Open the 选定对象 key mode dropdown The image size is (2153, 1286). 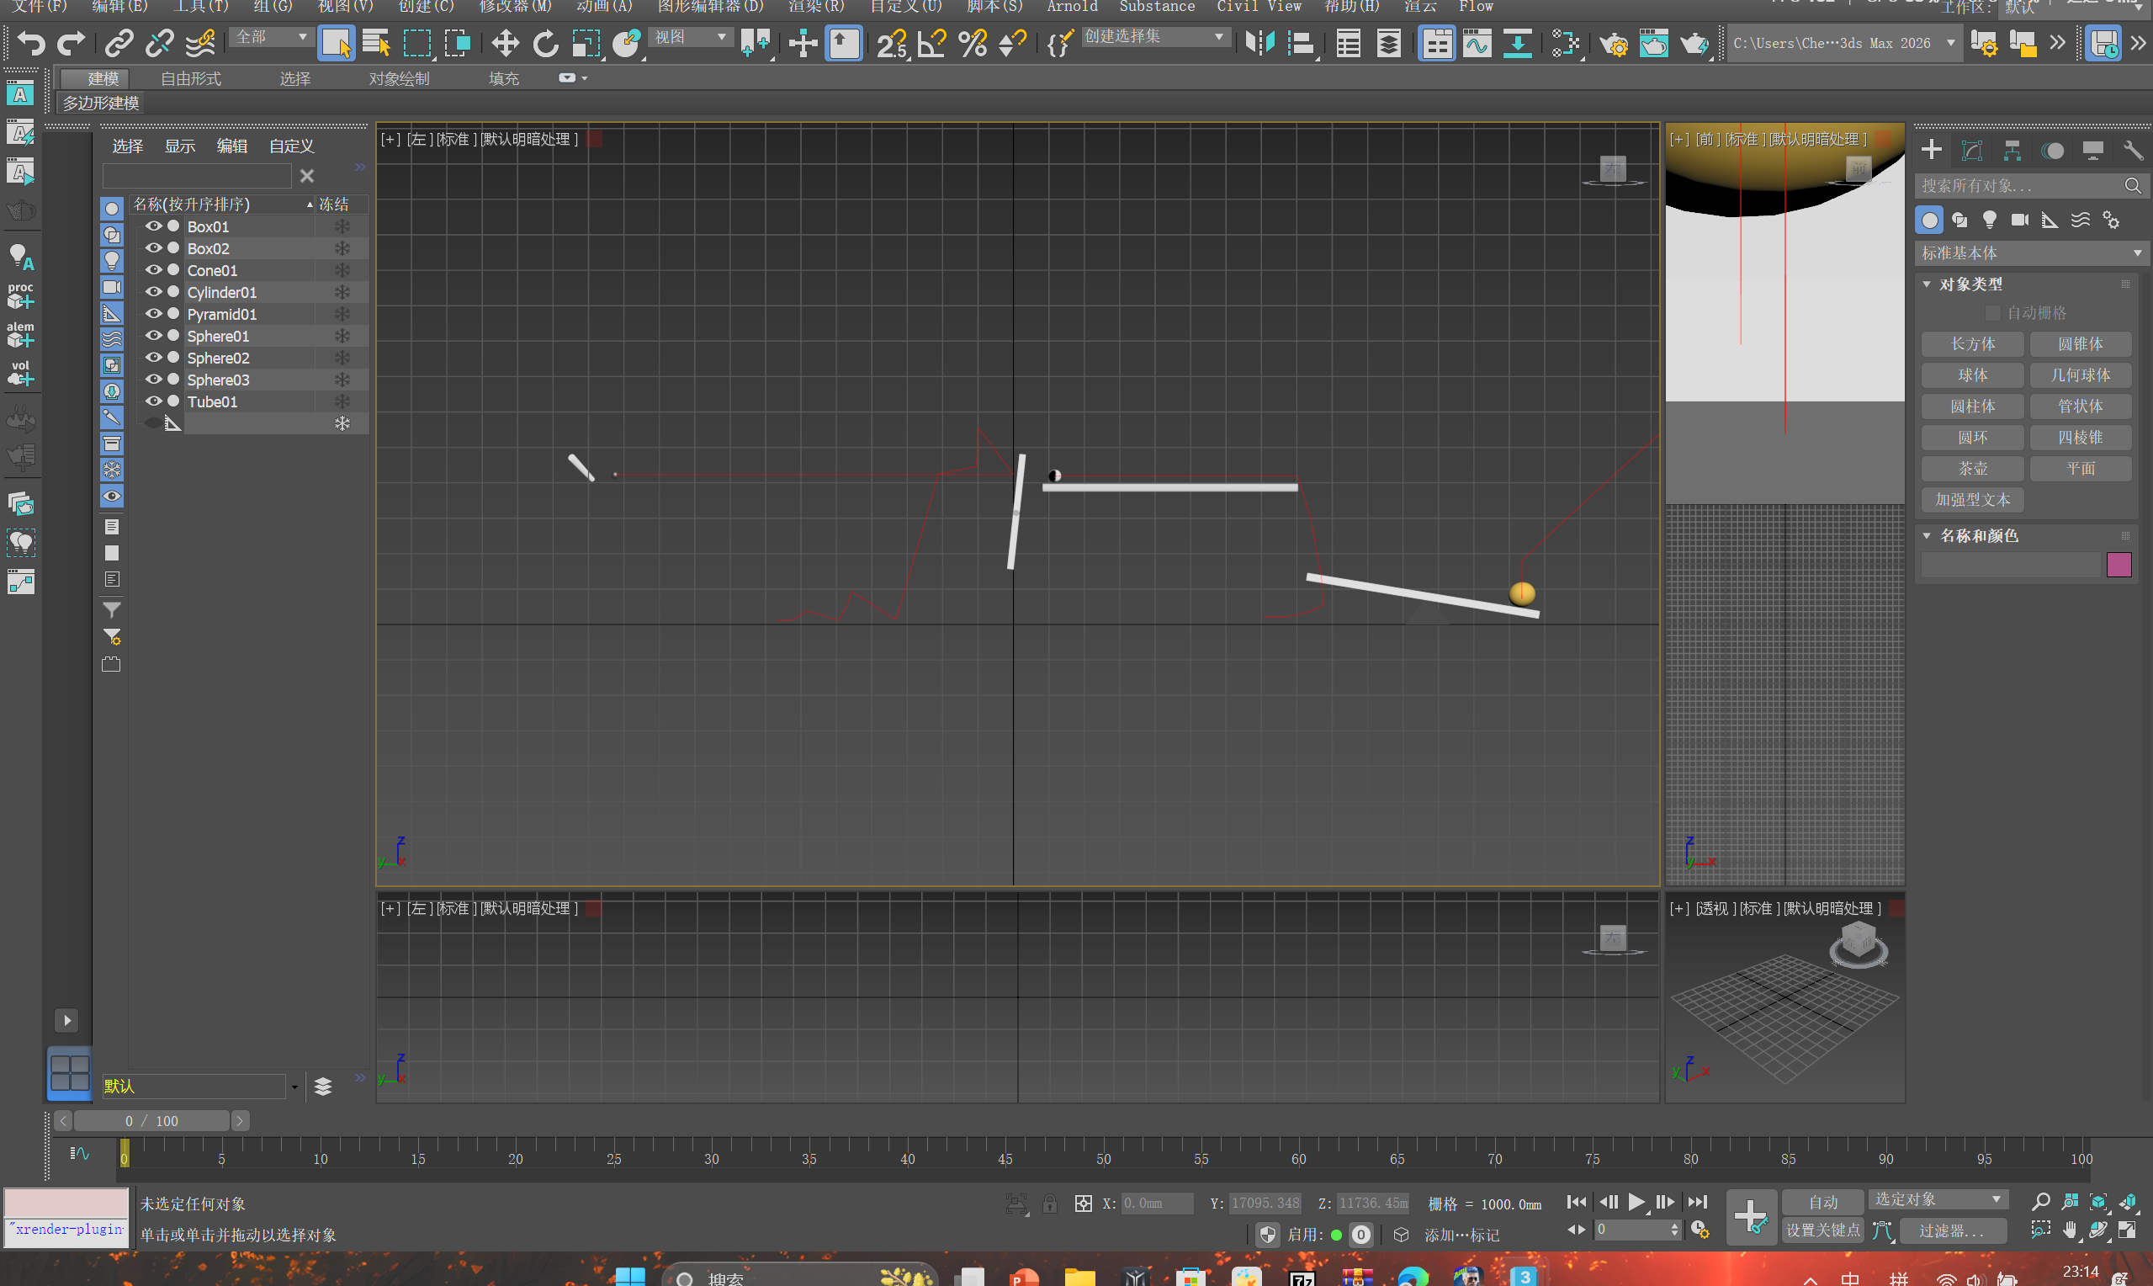click(x=1937, y=1199)
